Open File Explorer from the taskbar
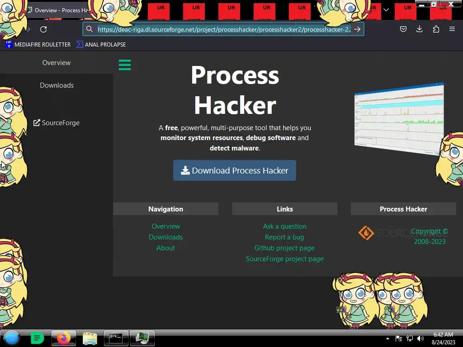 pyautogui.click(x=90, y=338)
